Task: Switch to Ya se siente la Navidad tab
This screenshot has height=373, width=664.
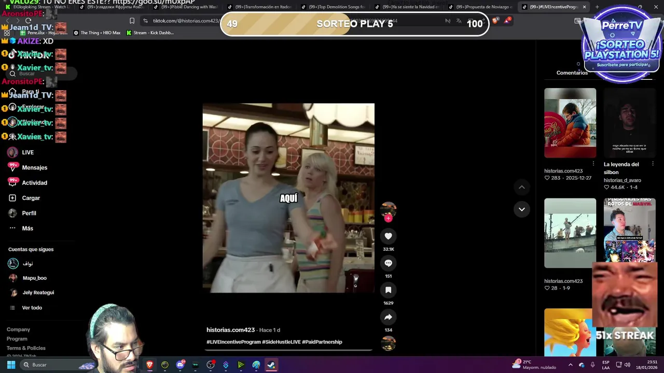Action: (x=407, y=7)
